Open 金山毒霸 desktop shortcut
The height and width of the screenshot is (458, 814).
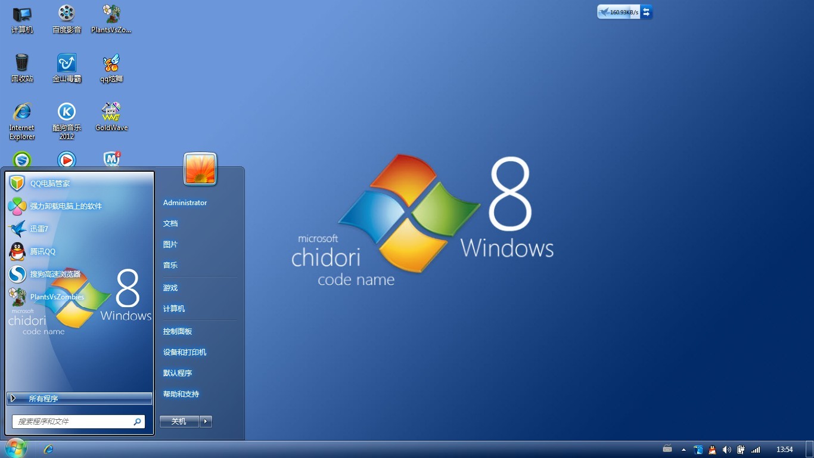tap(67, 68)
